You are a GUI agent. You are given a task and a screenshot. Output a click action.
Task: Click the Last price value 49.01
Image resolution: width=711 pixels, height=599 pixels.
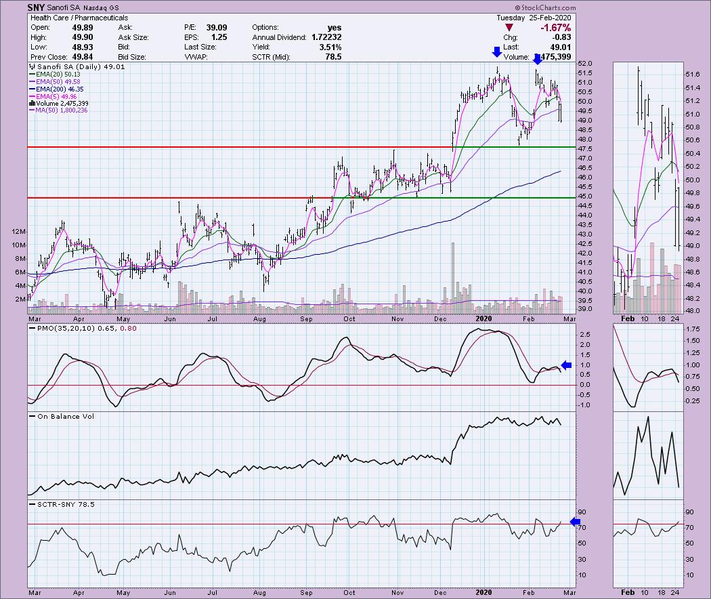(561, 47)
